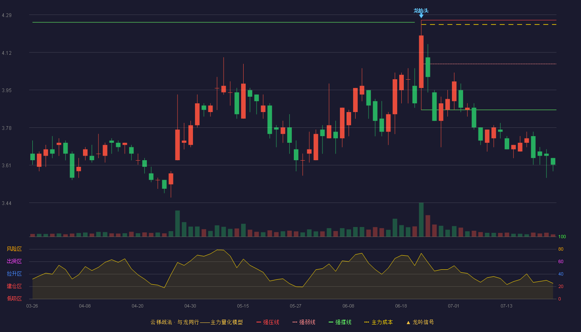Click the green 100 indicator axis value

pyautogui.click(x=562, y=237)
